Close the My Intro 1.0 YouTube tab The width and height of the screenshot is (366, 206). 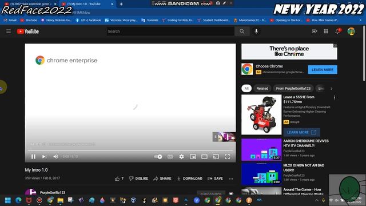[112, 4]
